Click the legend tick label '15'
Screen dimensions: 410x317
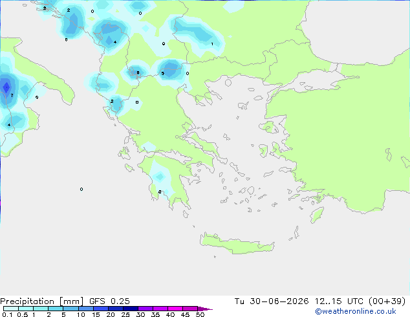tap(96, 314)
